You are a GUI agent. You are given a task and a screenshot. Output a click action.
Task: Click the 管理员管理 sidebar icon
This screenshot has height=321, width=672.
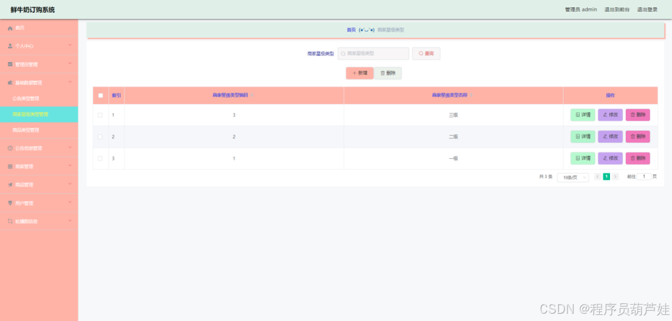tap(10, 64)
